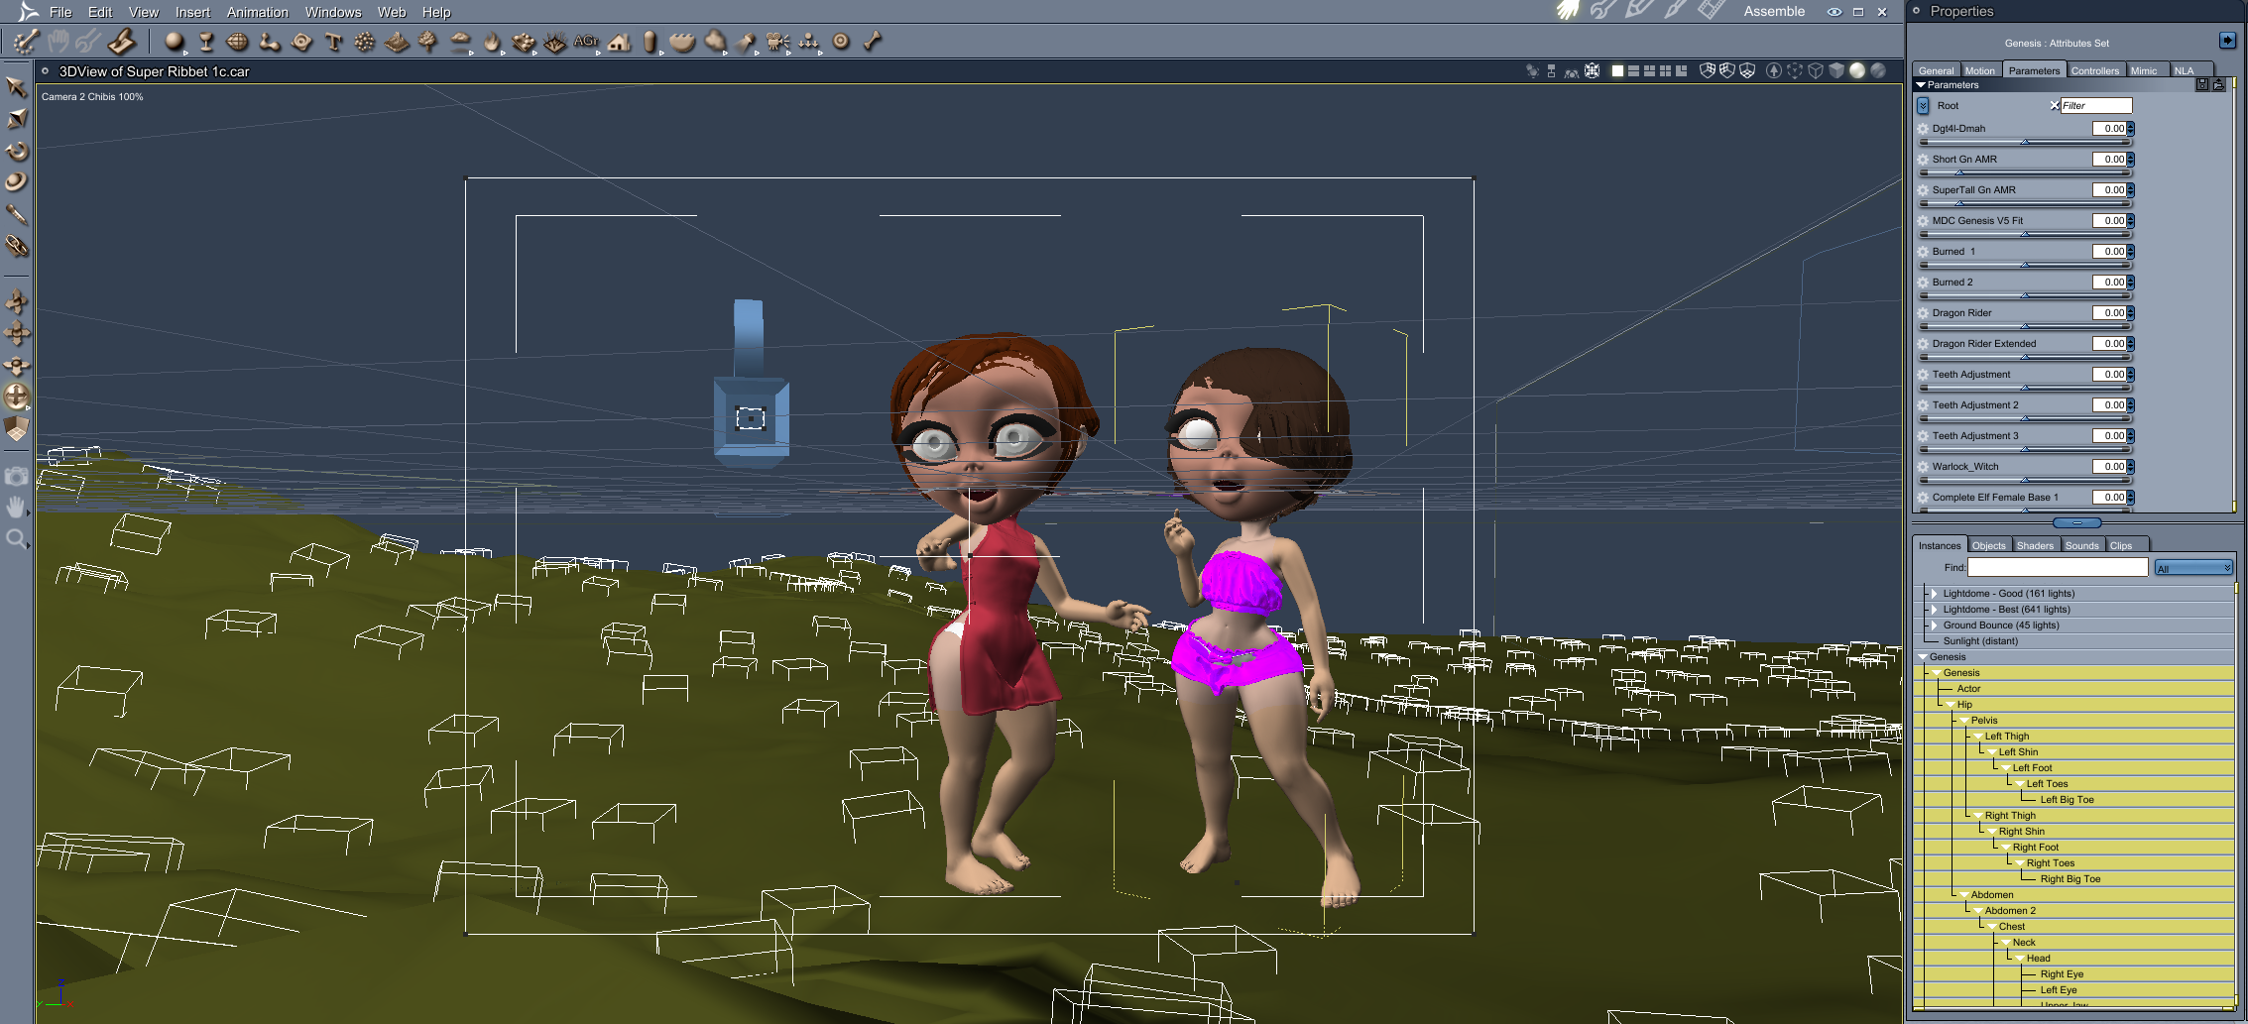
Task: Open the Animation menu
Action: click(x=257, y=12)
